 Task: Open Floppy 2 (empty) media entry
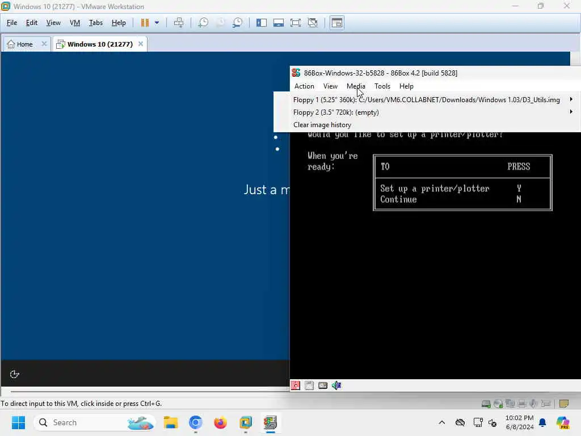click(427, 112)
